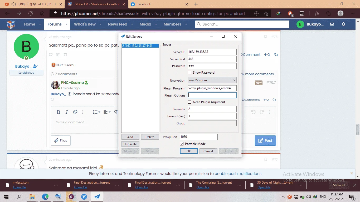
Task: Expand the What's new menu arrow
Action: coord(100,24)
